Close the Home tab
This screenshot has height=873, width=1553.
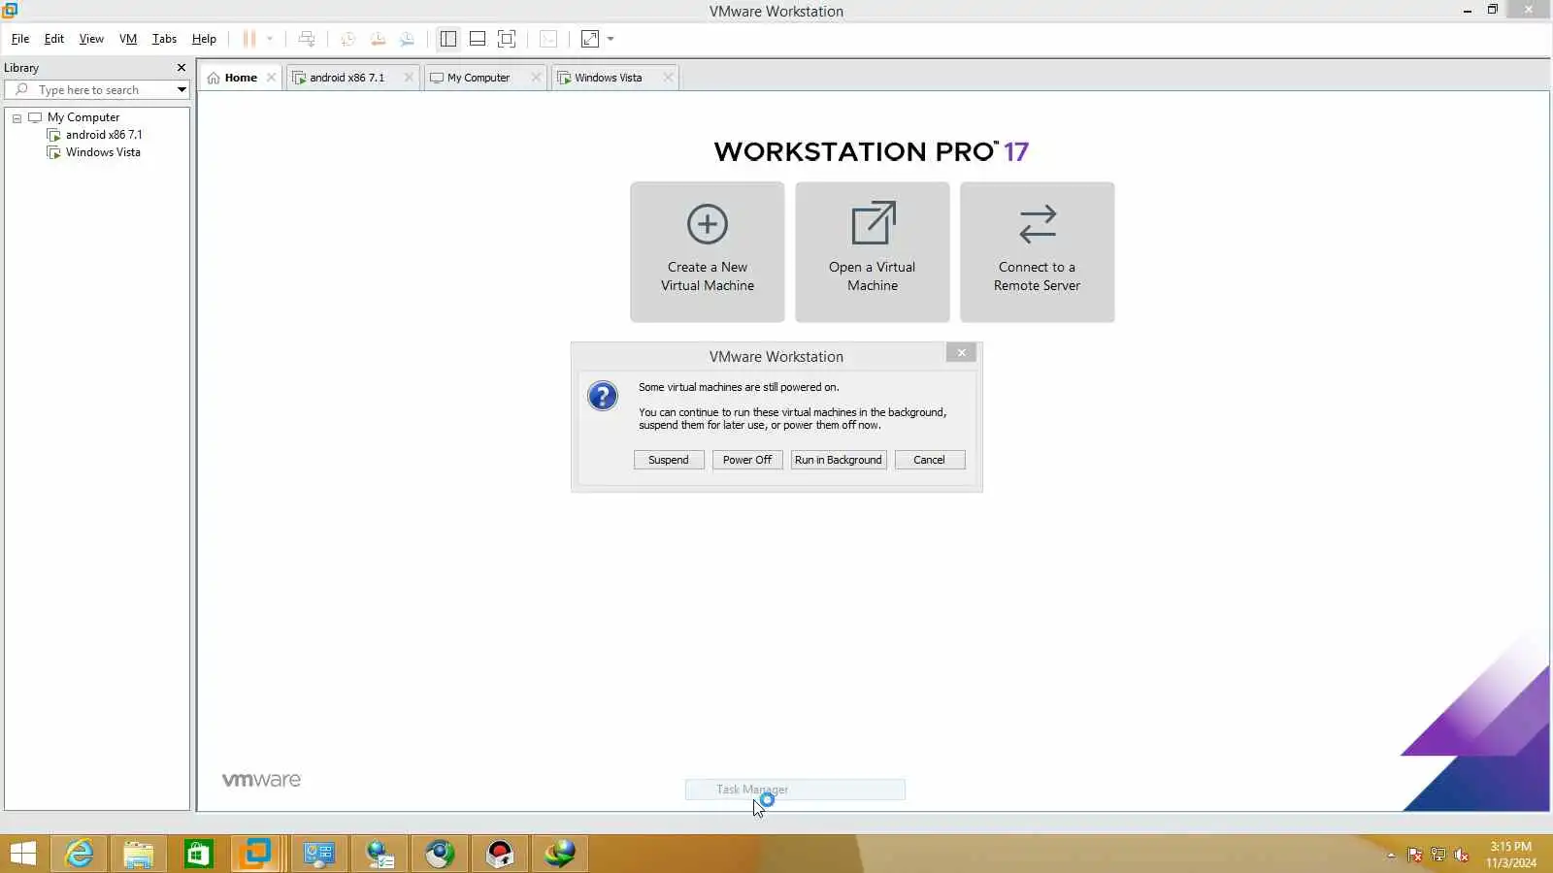272,78
